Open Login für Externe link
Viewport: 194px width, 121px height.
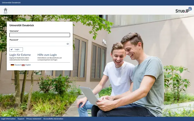20,55
